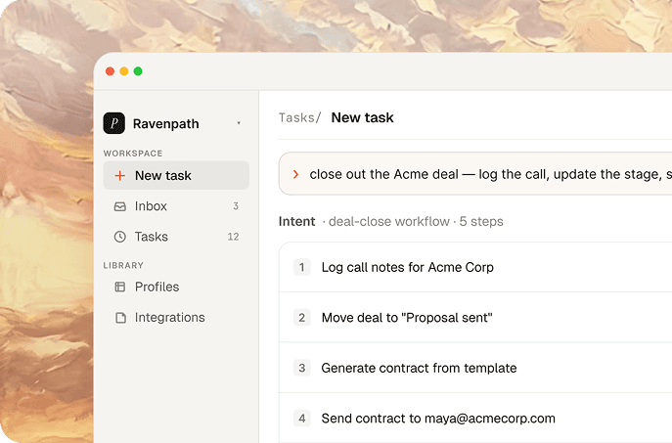
Task: Select step 4 number badge
Action: (x=301, y=419)
